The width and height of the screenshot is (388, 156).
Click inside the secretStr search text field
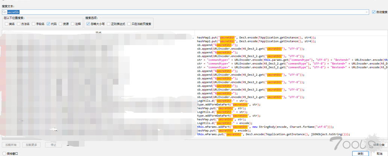pos(188,12)
